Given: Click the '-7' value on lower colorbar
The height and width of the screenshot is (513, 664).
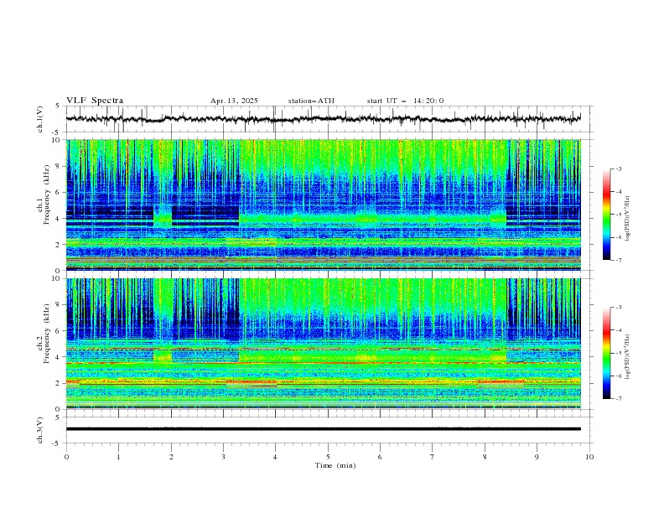Looking at the screenshot, I should pos(618,399).
